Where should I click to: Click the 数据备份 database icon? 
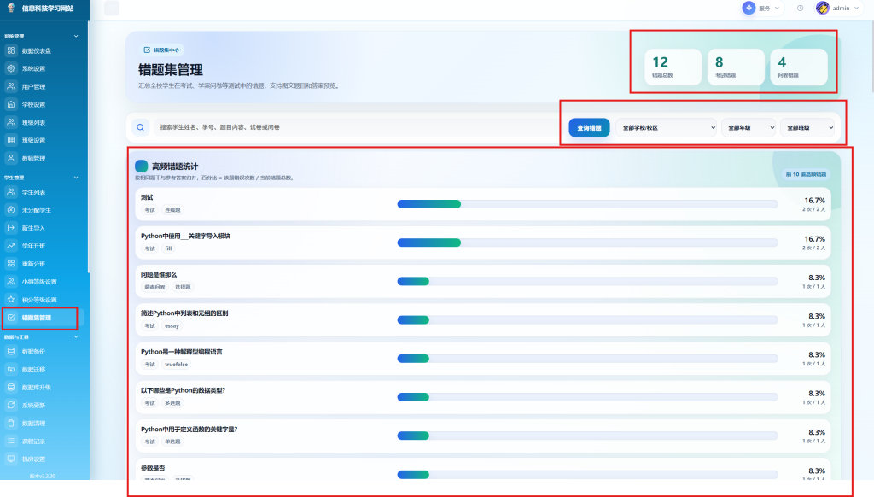click(x=11, y=352)
